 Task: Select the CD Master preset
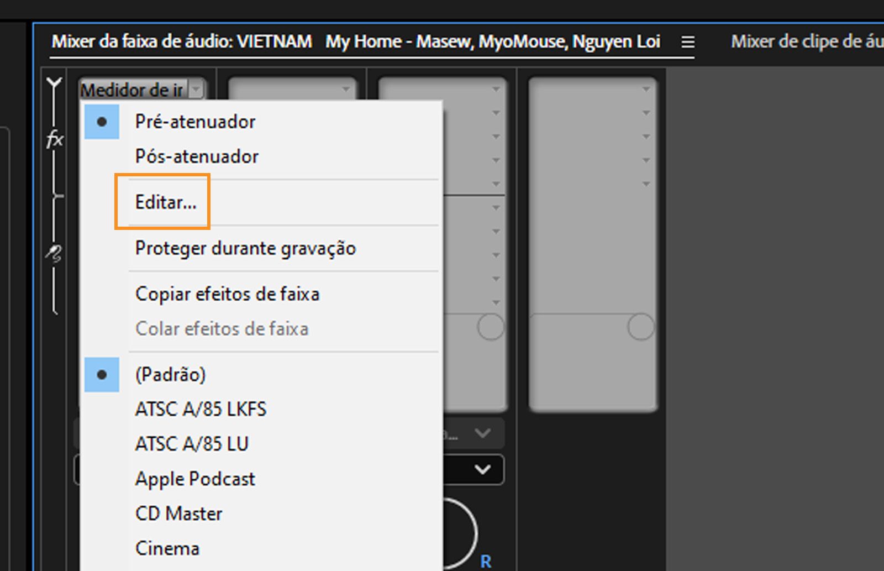pyautogui.click(x=178, y=513)
